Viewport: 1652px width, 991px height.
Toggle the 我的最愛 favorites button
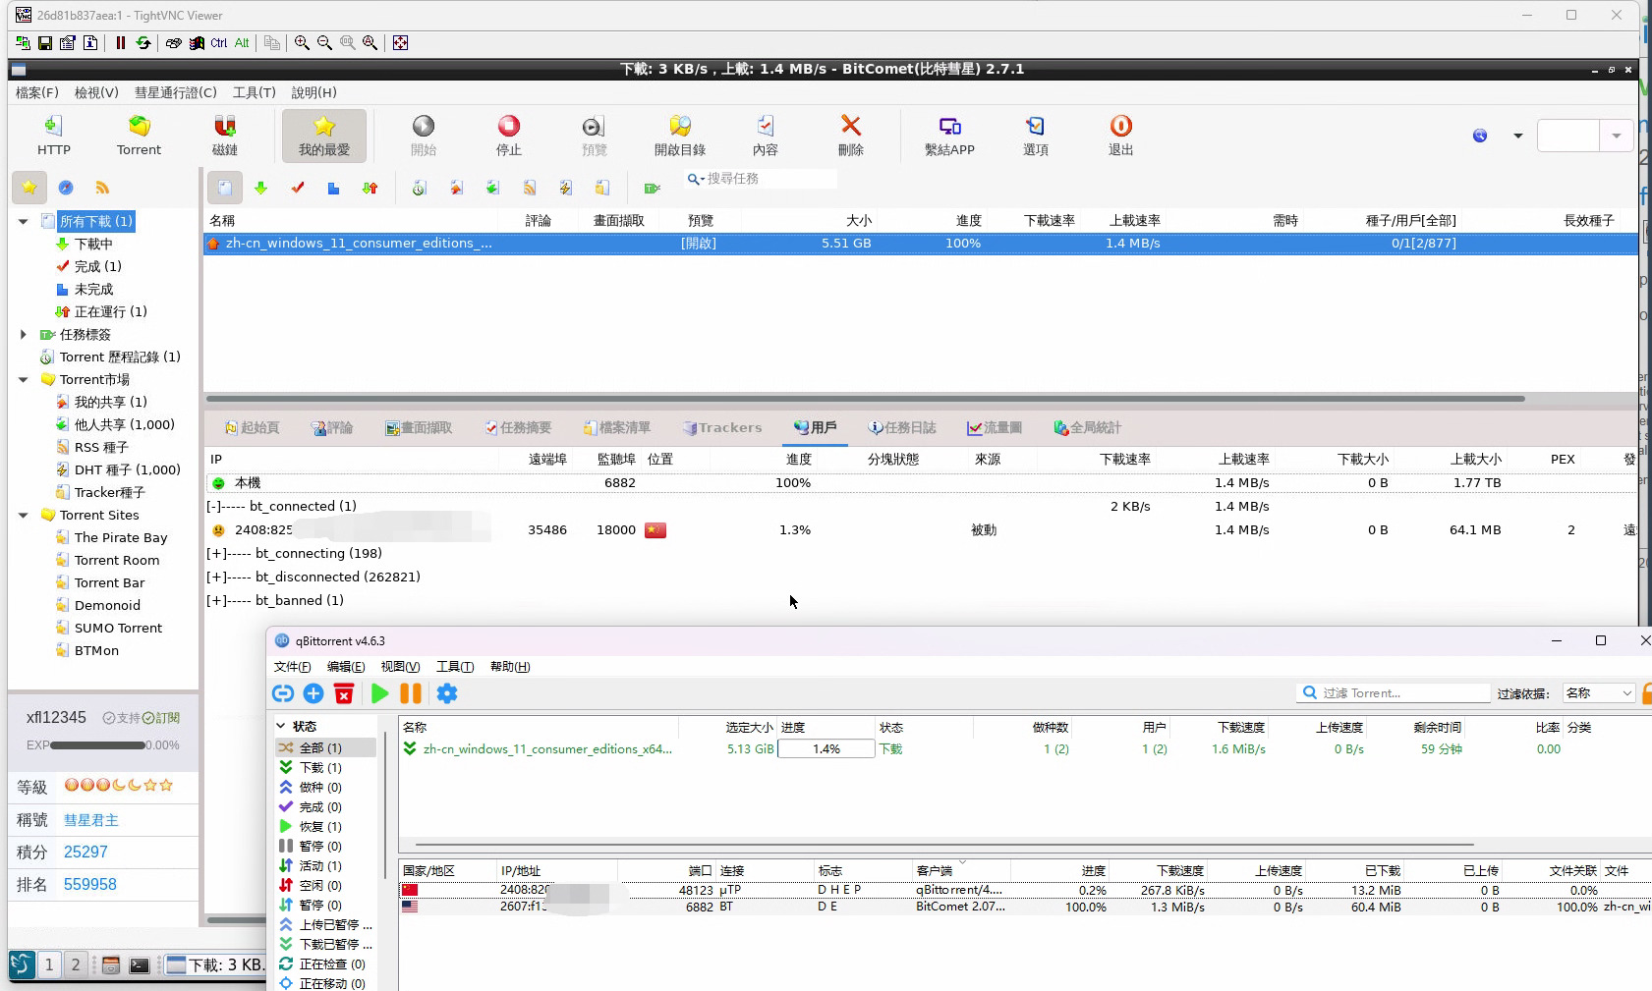tap(324, 135)
